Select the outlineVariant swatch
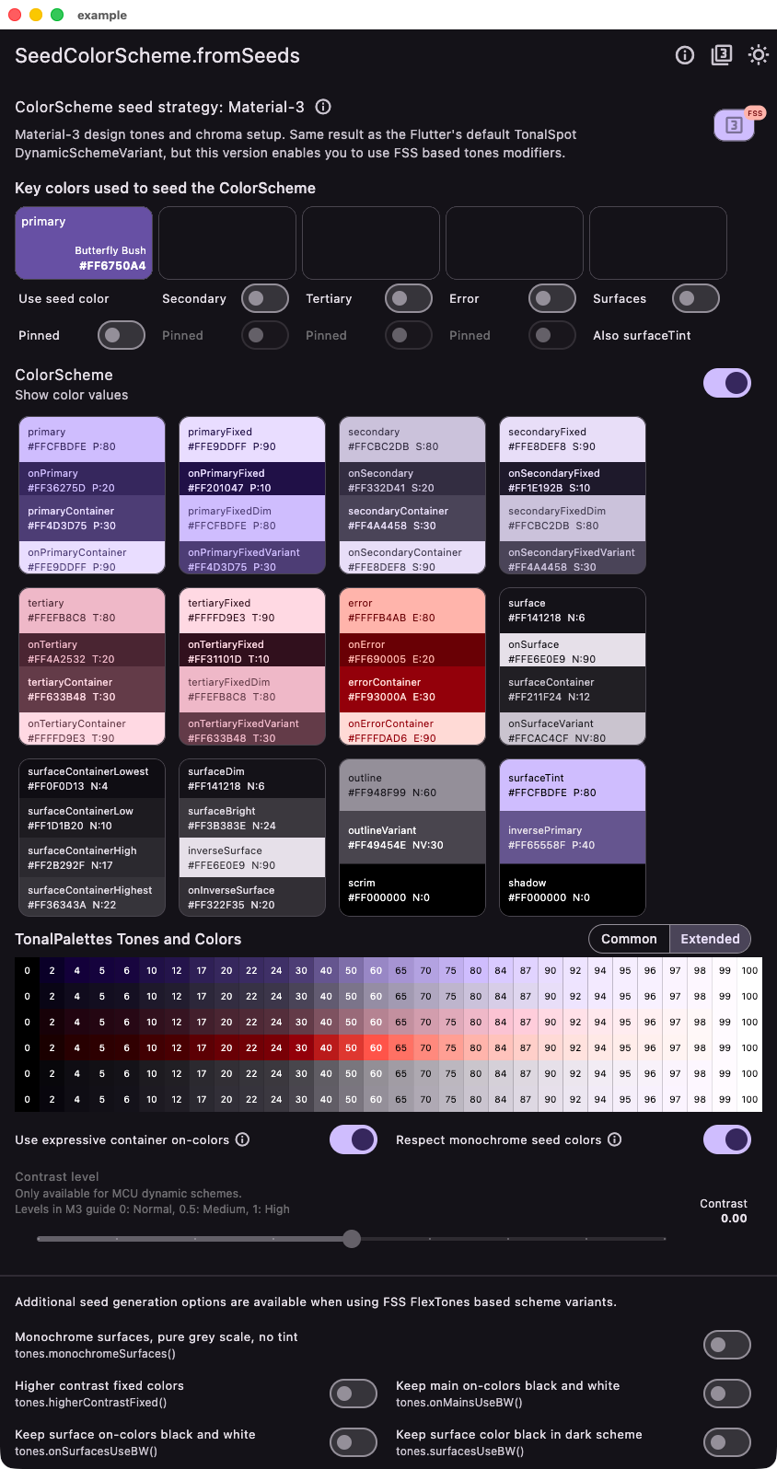The width and height of the screenshot is (777, 1469). pos(412,838)
